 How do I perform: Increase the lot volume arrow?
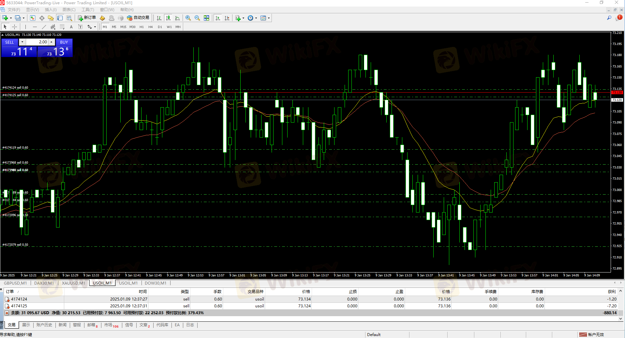[x=52, y=42]
